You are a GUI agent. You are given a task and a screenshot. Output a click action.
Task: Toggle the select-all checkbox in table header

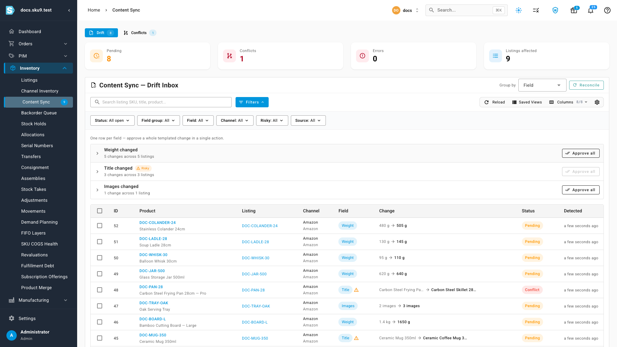coord(100,211)
